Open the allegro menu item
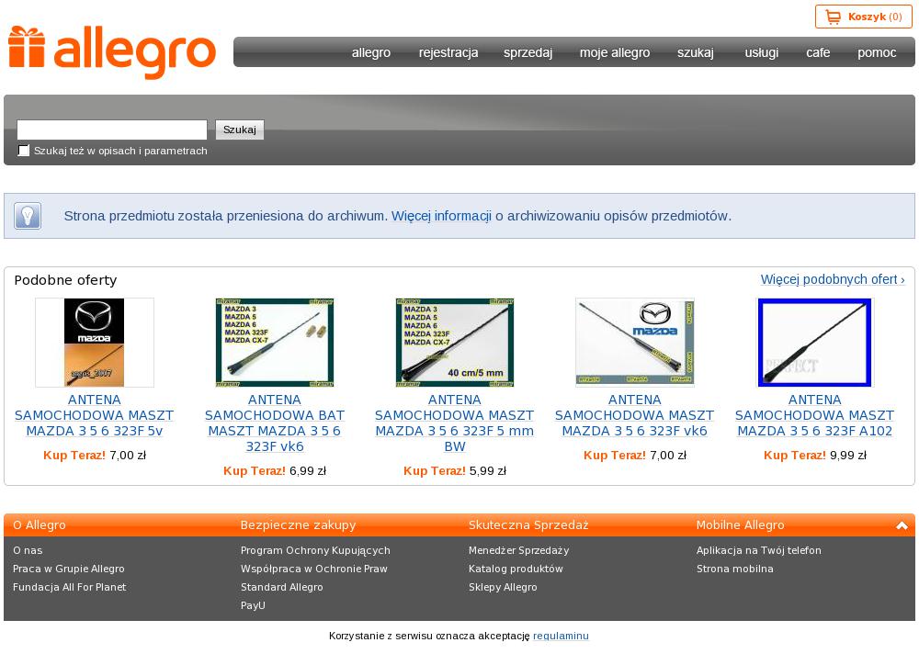Image resolution: width=919 pixels, height=654 pixels. point(371,52)
